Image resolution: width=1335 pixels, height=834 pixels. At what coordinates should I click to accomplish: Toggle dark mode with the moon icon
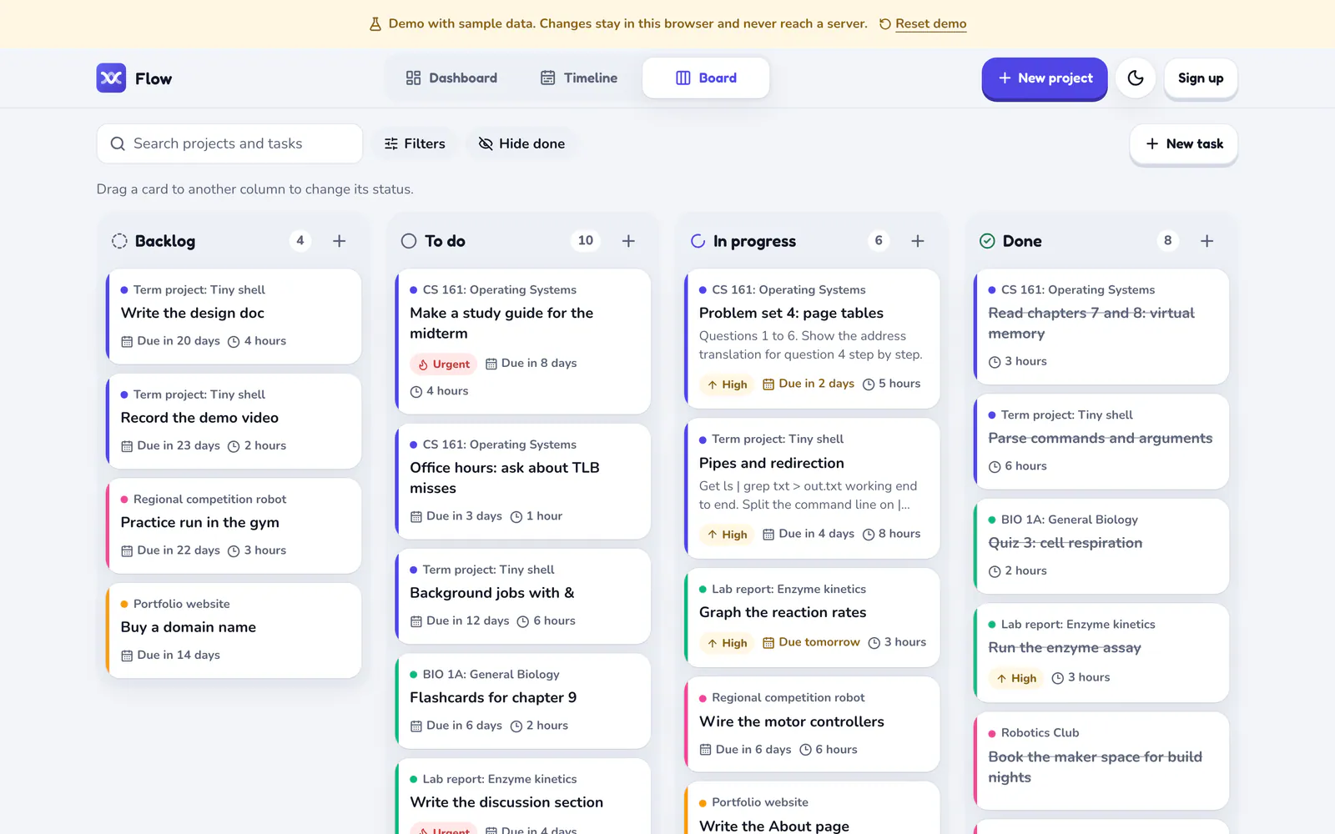pyautogui.click(x=1136, y=78)
